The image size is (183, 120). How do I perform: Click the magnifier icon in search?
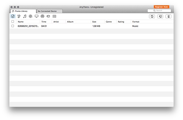pos(154,11)
